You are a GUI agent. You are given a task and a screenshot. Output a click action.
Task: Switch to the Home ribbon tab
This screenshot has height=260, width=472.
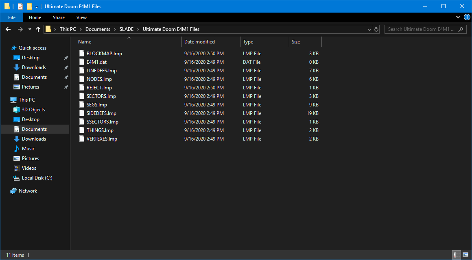click(x=35, y=17)
